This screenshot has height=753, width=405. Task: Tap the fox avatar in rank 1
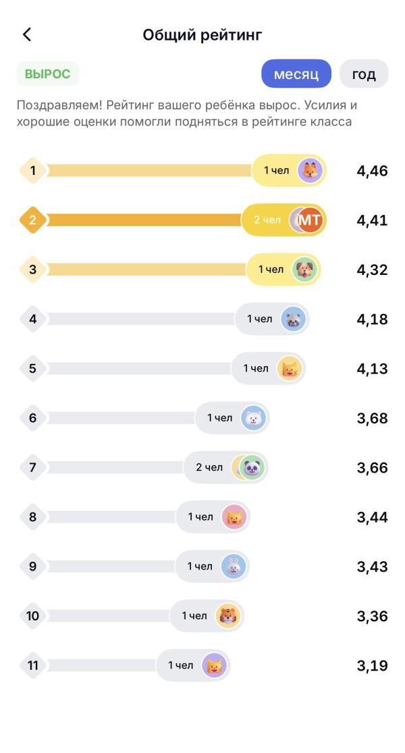(310, 170)
